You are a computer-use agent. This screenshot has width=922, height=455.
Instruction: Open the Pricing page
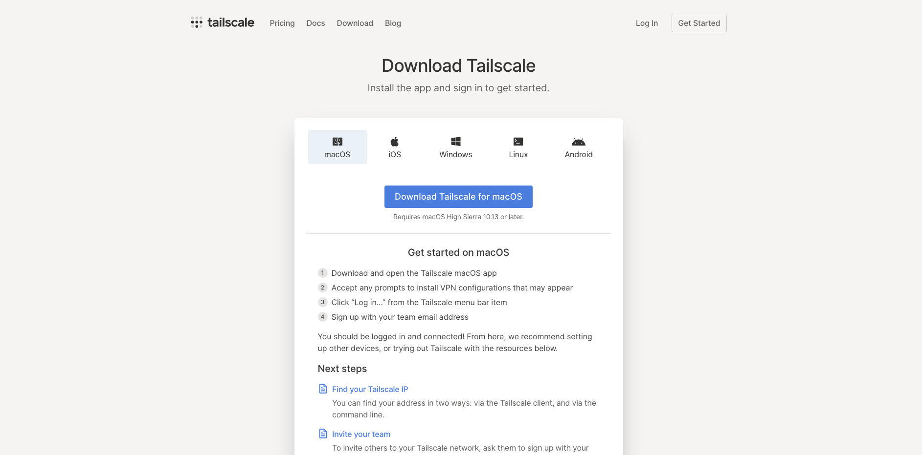pos(282,23)
